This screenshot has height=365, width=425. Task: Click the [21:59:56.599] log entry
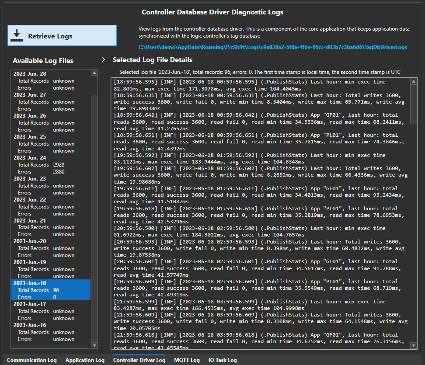(x=249, y=305)
